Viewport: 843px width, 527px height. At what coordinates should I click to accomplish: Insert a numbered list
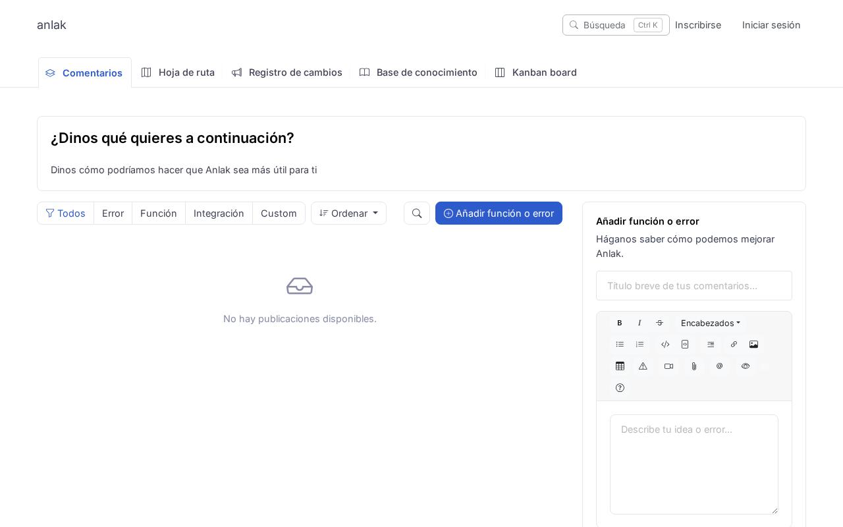tap(639, 344)
